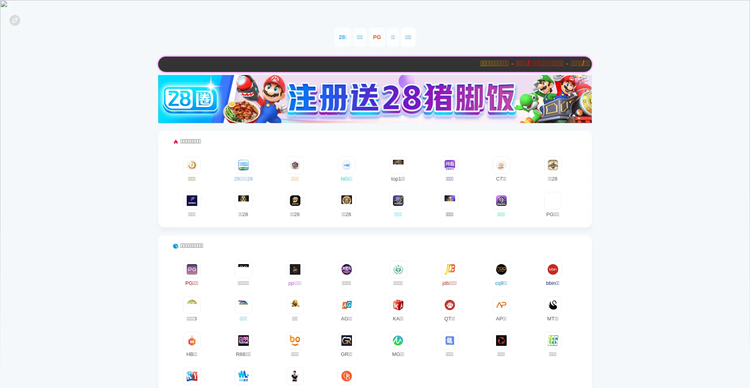The image size is (750, 388).
Task: Select the PG tab in the top navigation
Action: click(x=377, y=37)
